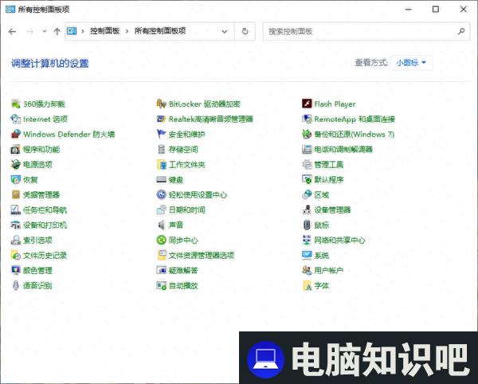
Task: Open the 日期和时间 icon
Action: [161, 210]
